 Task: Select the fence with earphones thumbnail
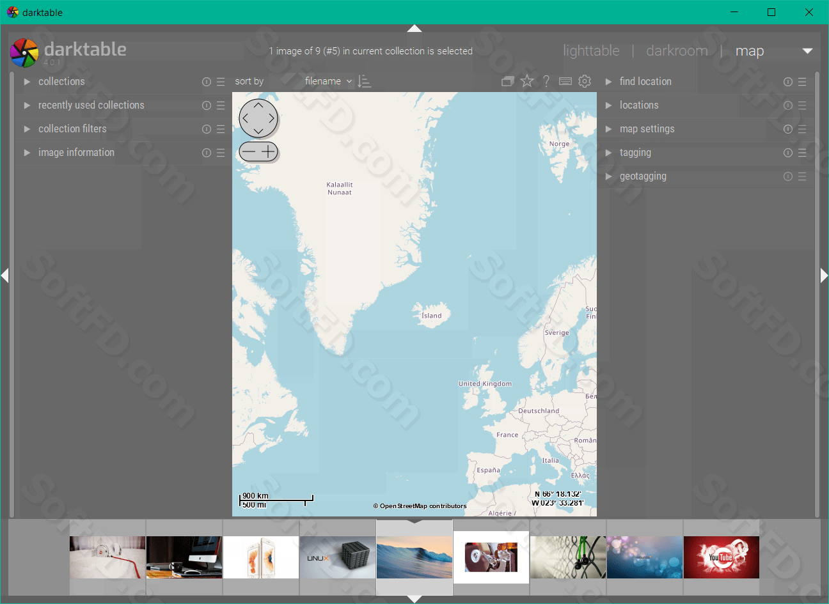coord(568,557)
